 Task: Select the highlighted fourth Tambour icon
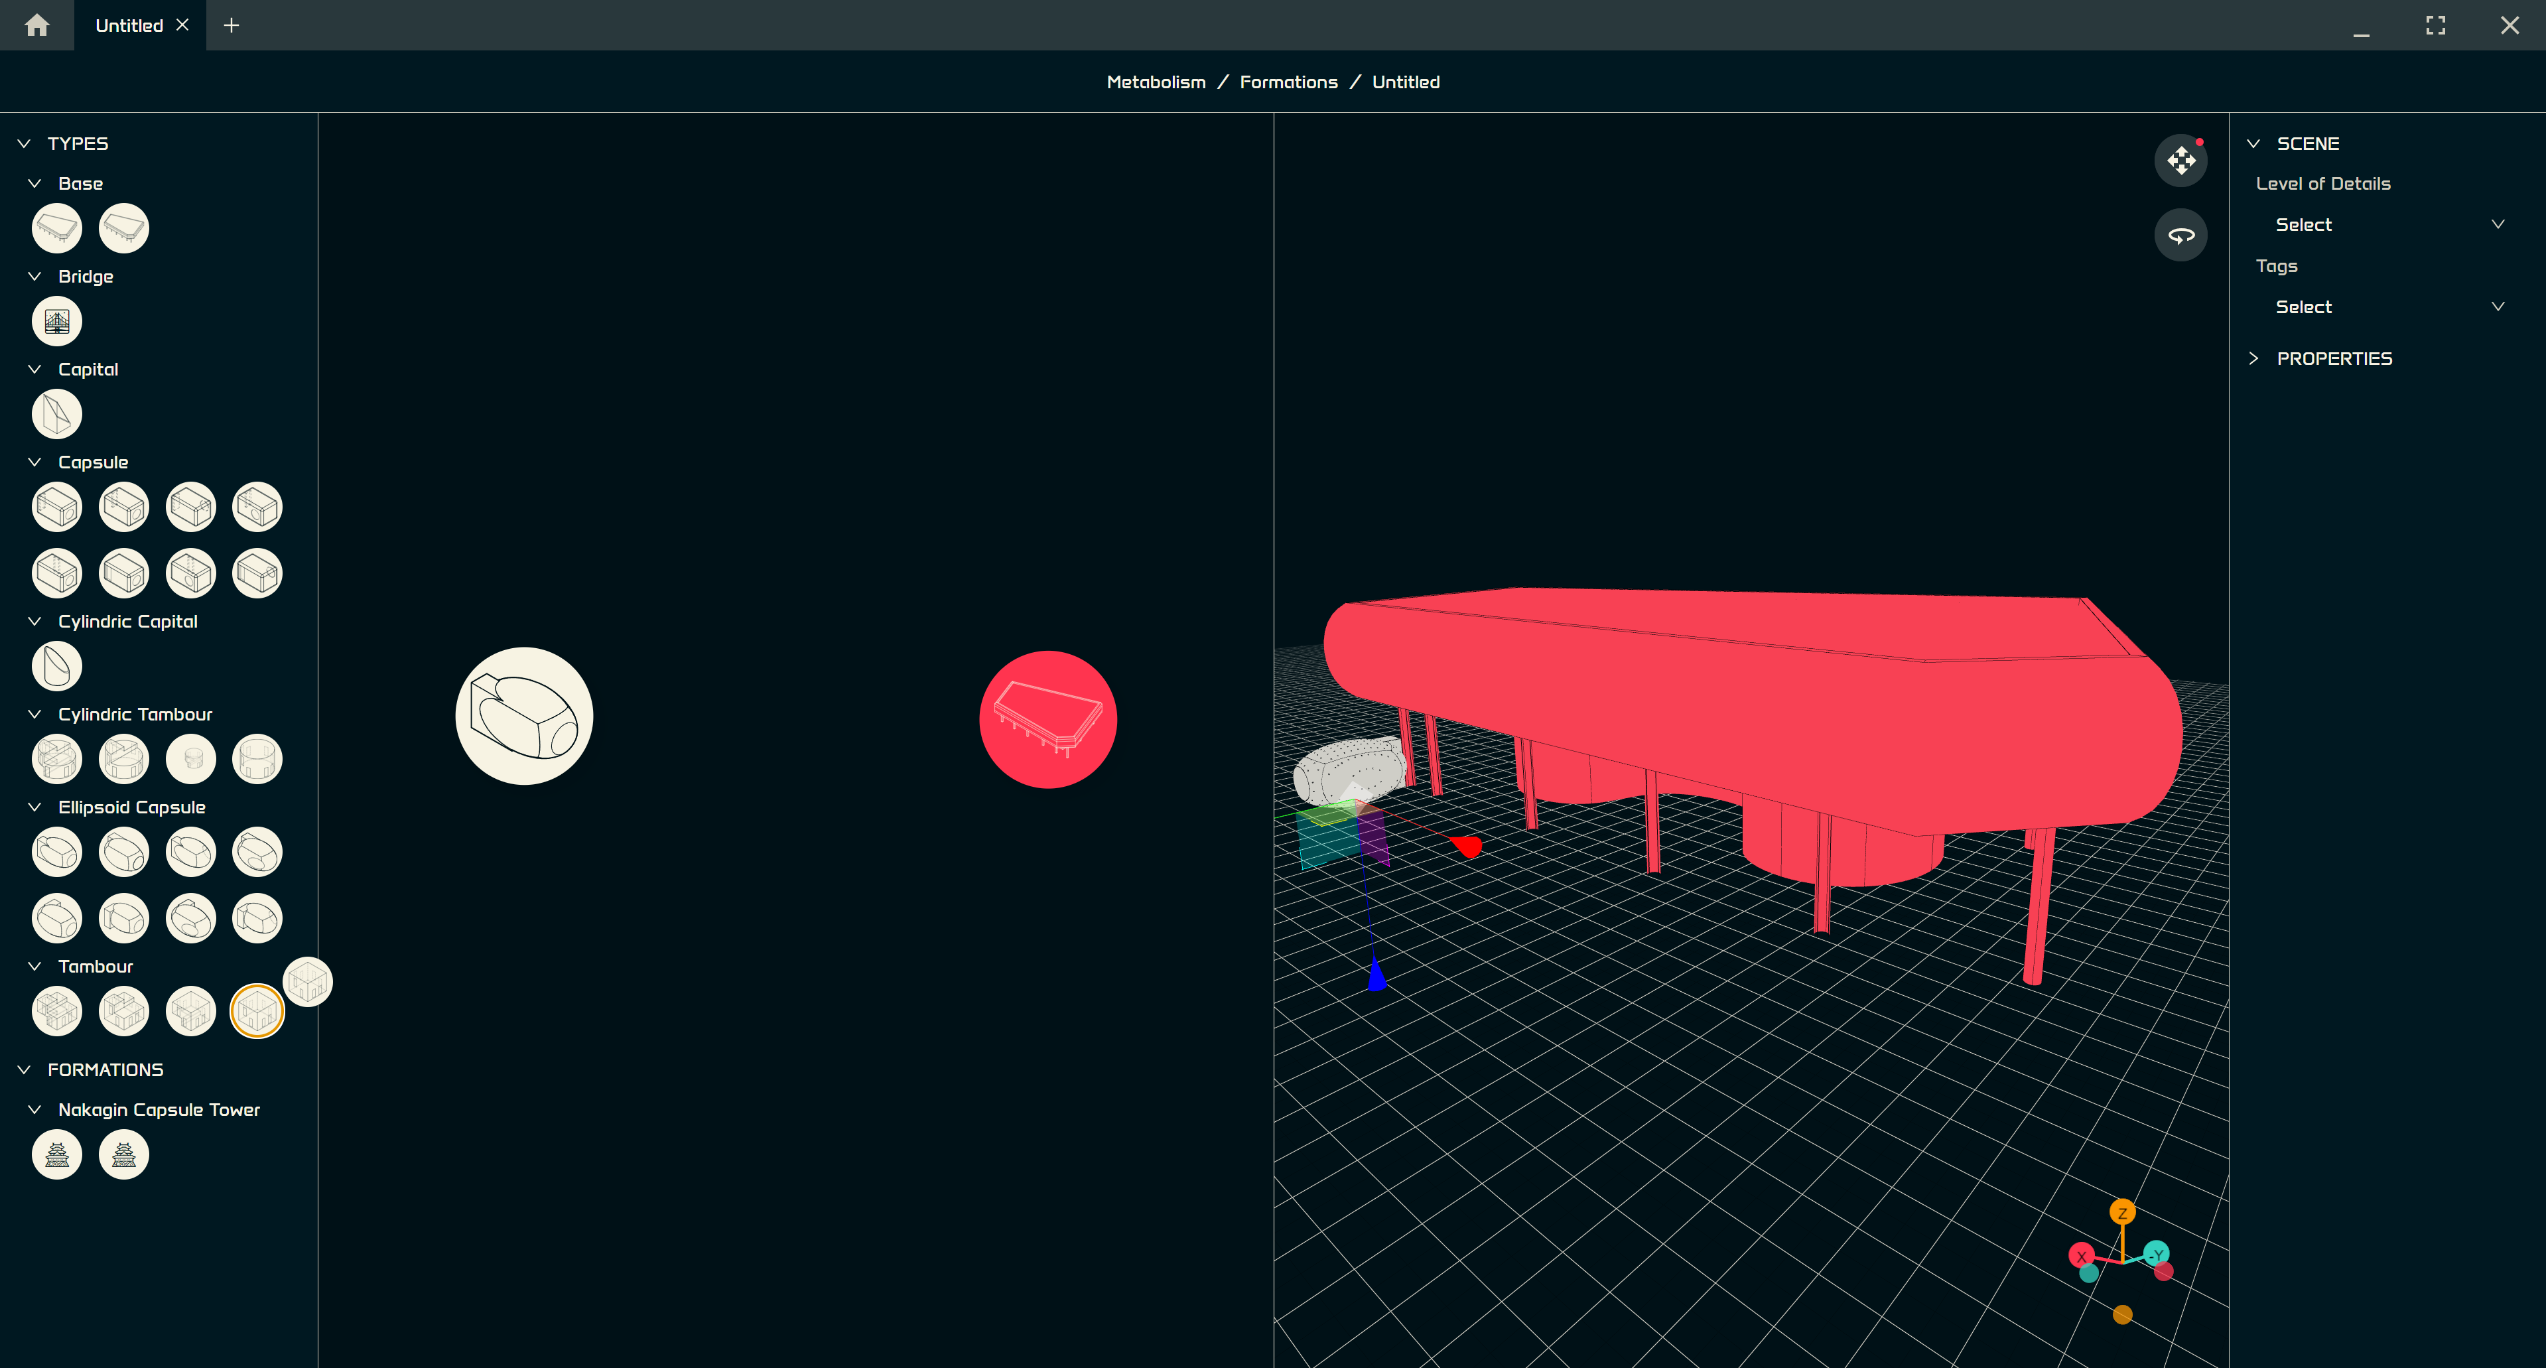click(257, 1011)
